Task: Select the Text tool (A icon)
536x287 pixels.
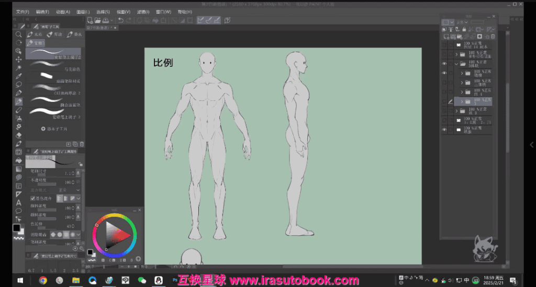Action: pos(19,202)
